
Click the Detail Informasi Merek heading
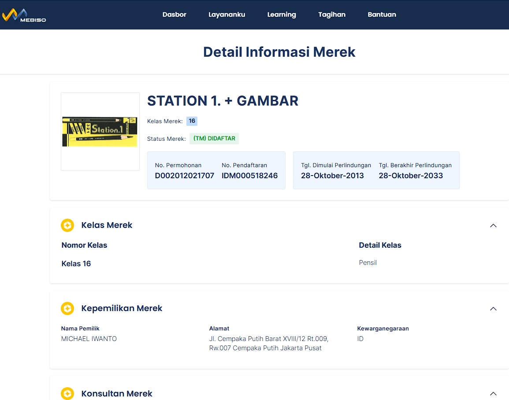point(279,52)
